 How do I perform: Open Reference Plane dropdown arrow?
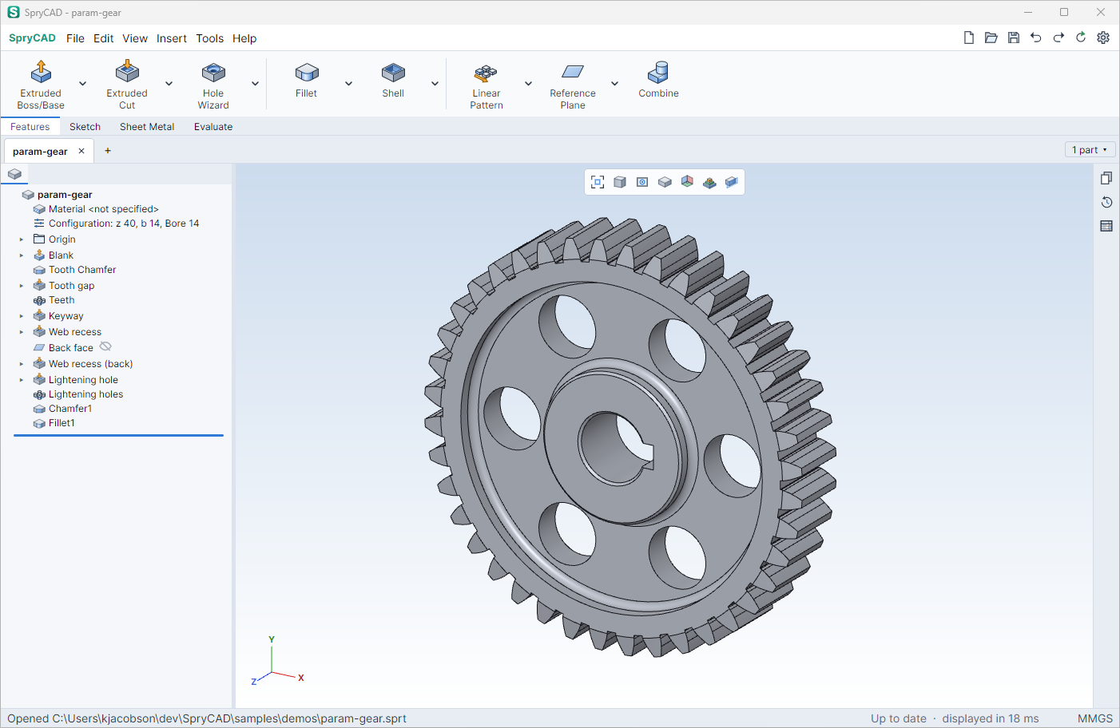pyautogui.click(x=614, y=84)
